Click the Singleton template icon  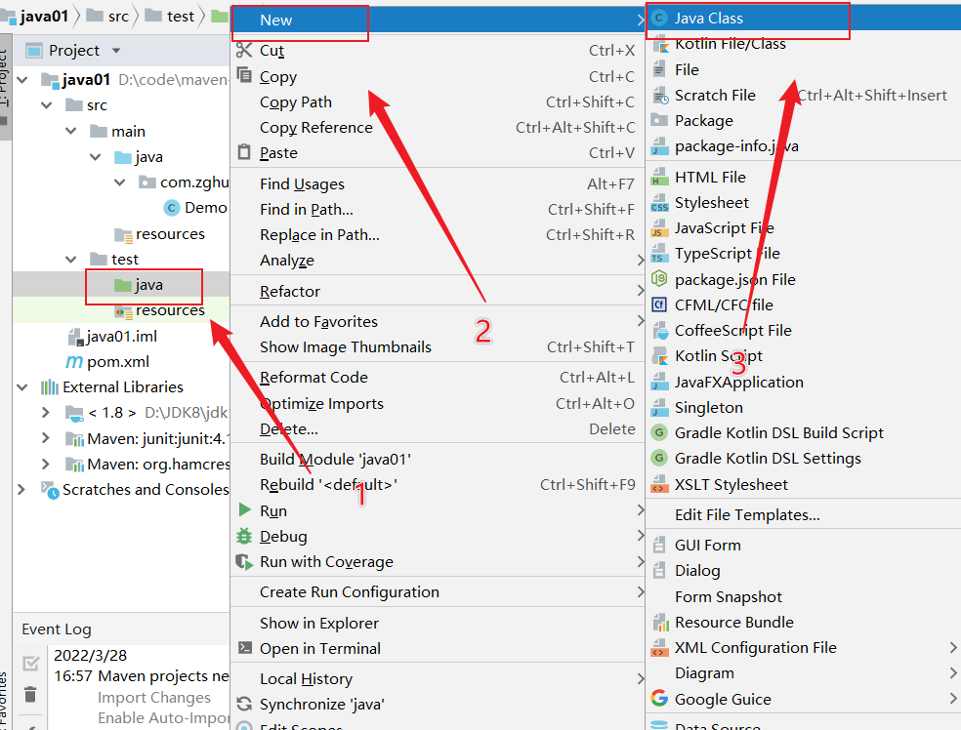click(659, 407)
